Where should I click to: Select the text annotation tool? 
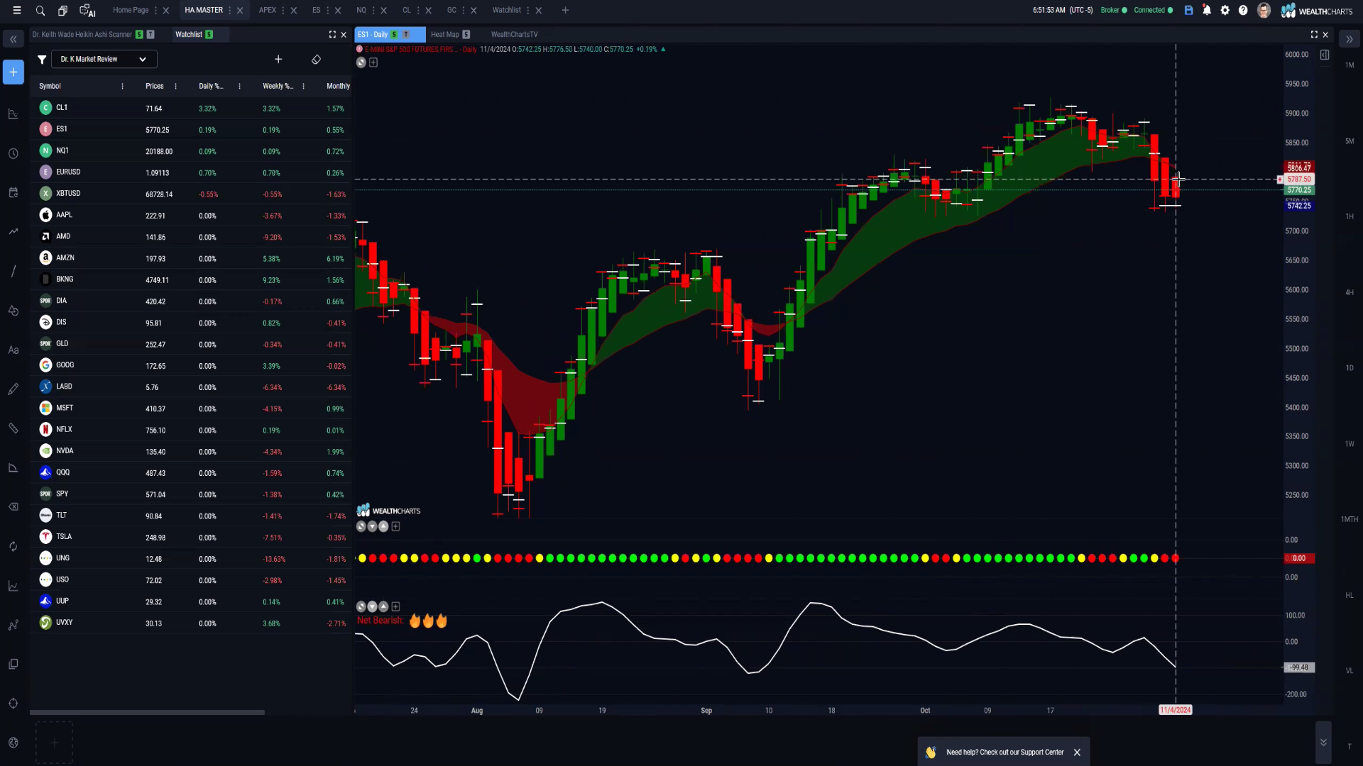[13, 350]
